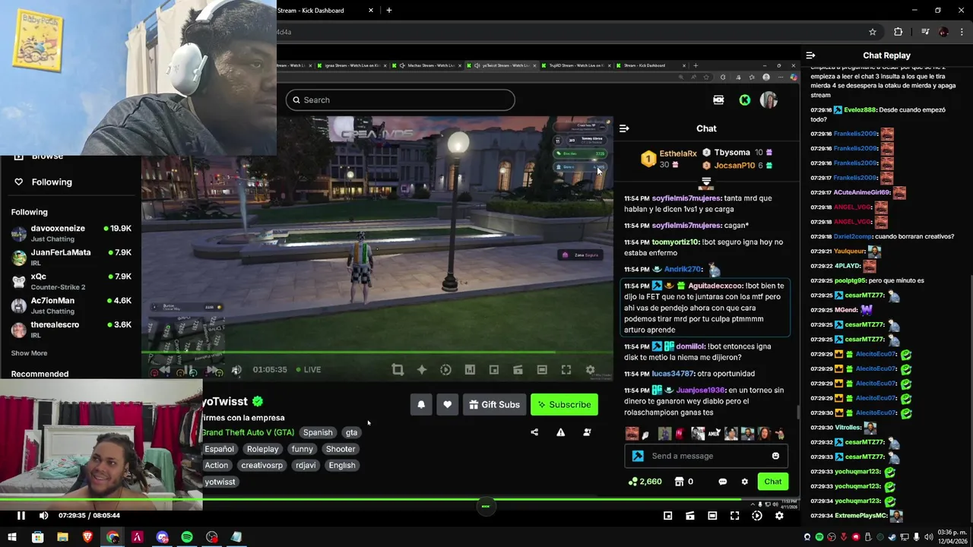Screen dimensions: 973x547
Task: Click the green Kick logo icon
Action: [744, 100]
